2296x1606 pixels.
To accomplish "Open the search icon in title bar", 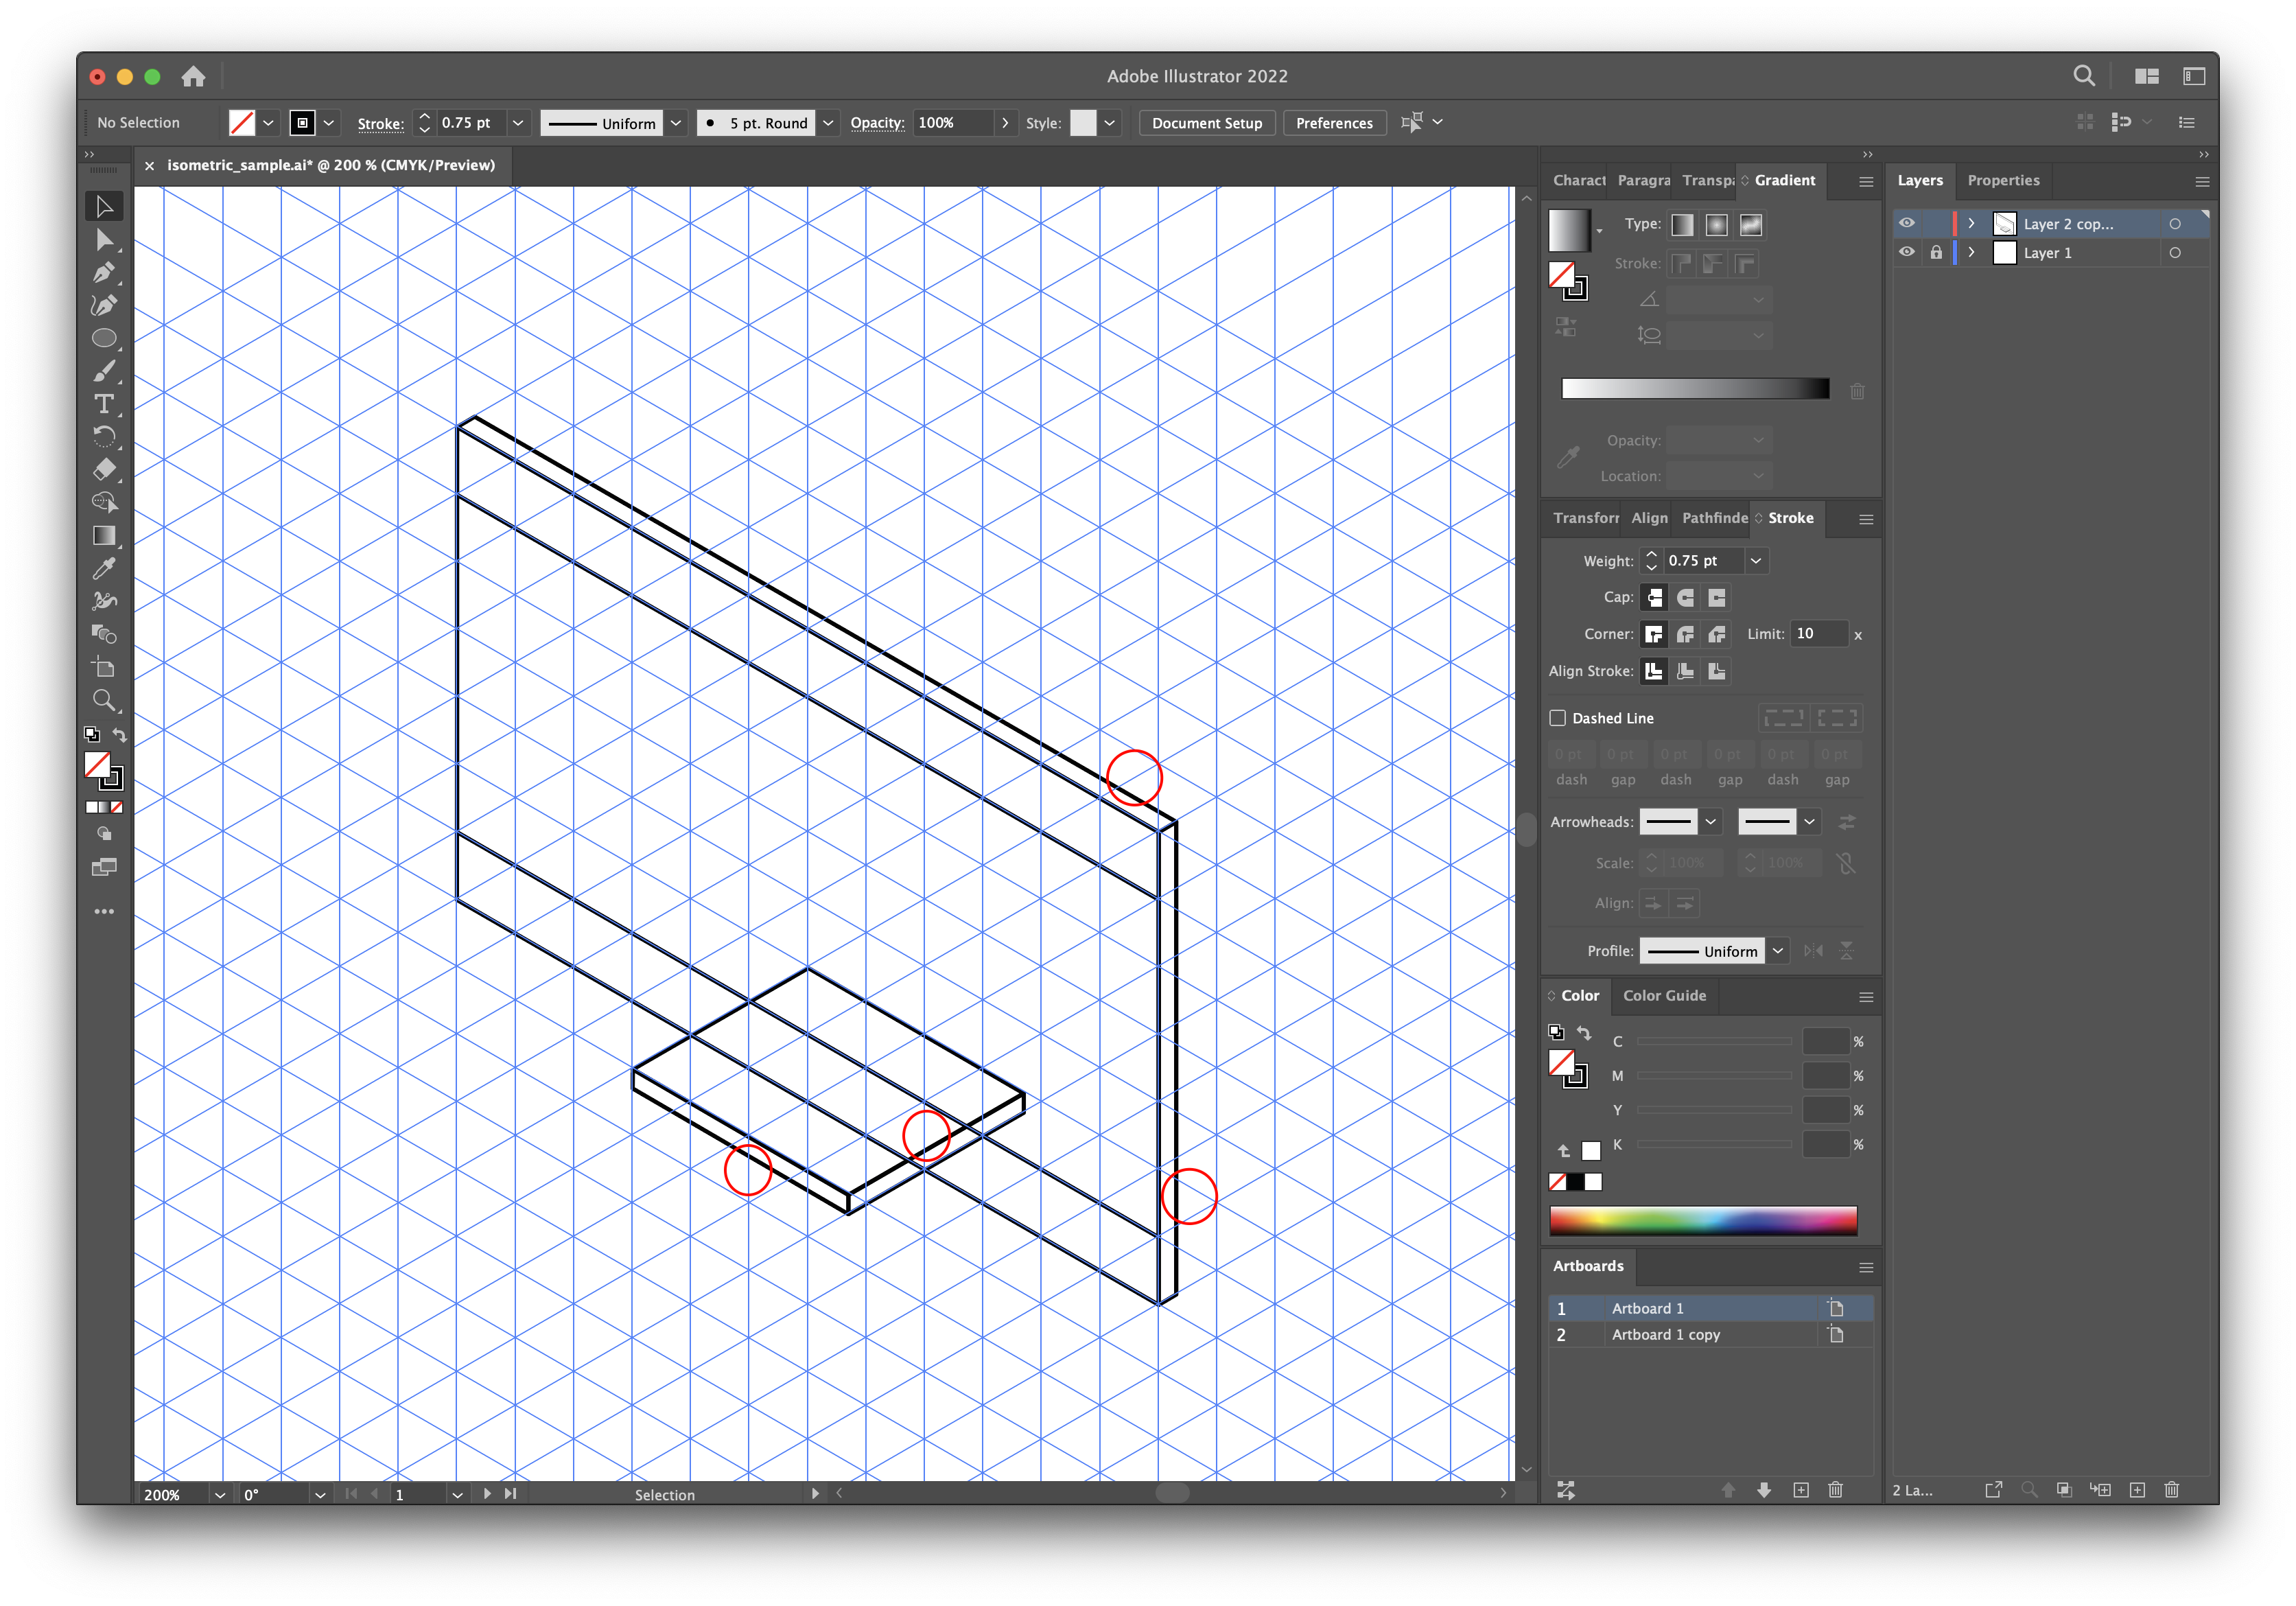I will 2084,76.
